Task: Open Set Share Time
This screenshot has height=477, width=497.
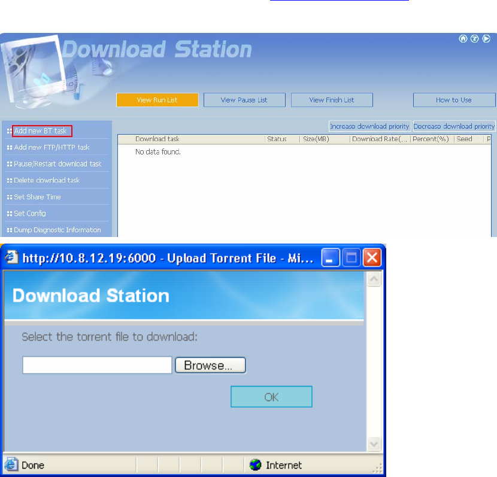Action: point(37,197)
